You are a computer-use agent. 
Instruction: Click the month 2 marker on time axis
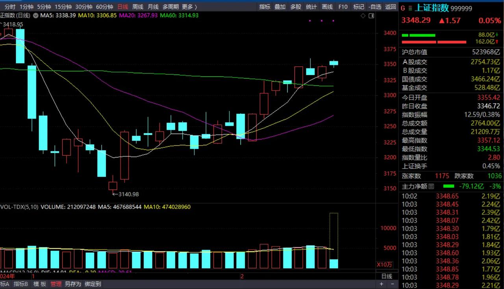[242, 276]
